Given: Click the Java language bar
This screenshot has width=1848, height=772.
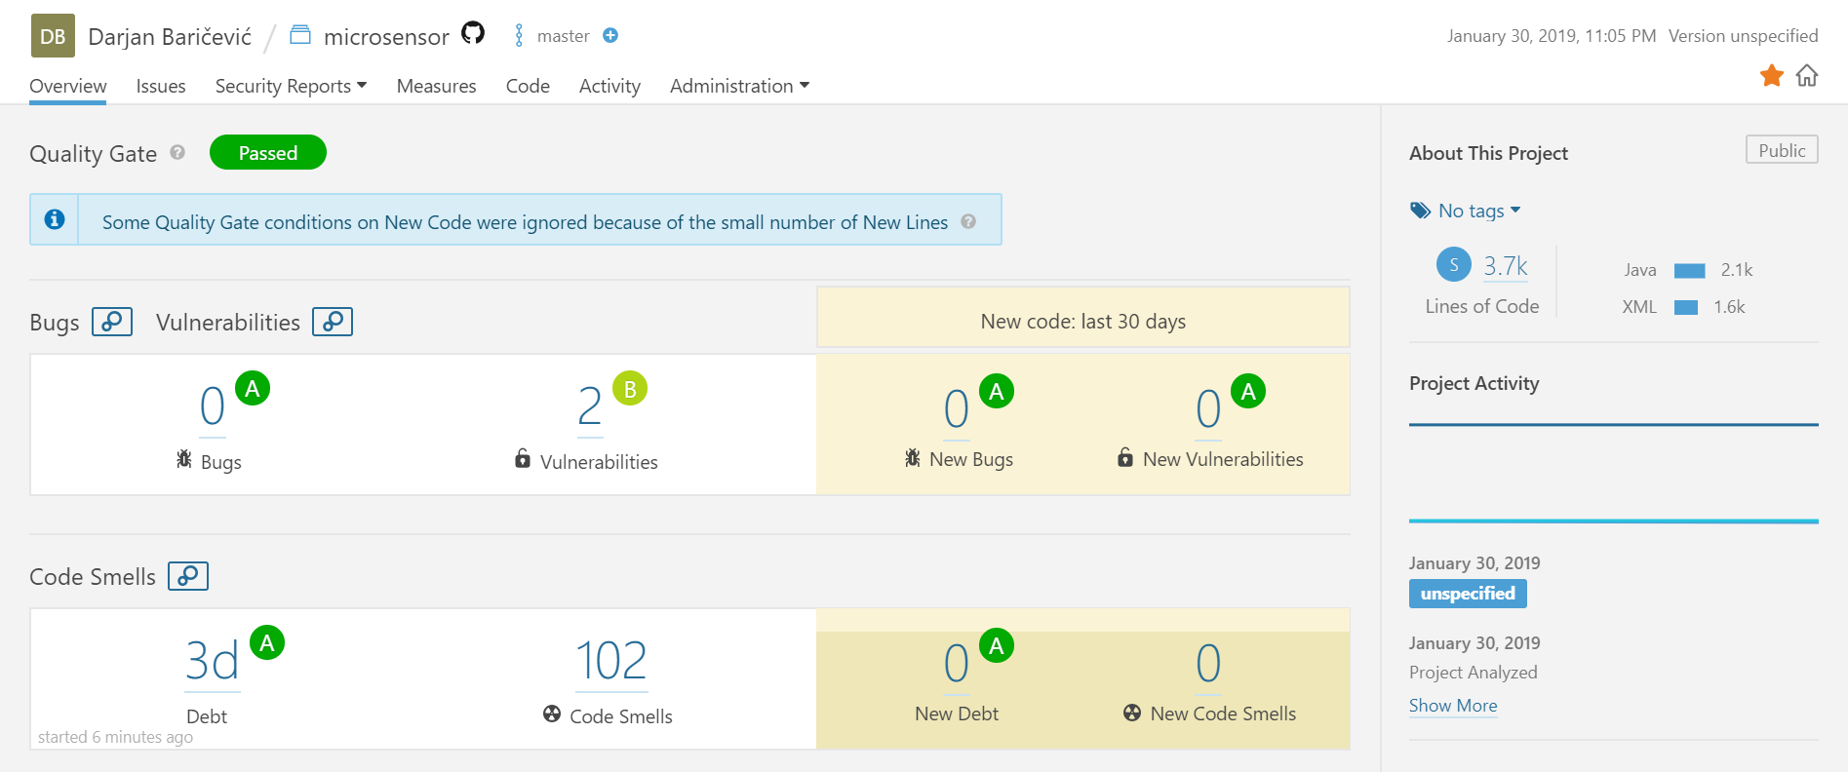Looking at the screenshot, I should pos(1690,270).
